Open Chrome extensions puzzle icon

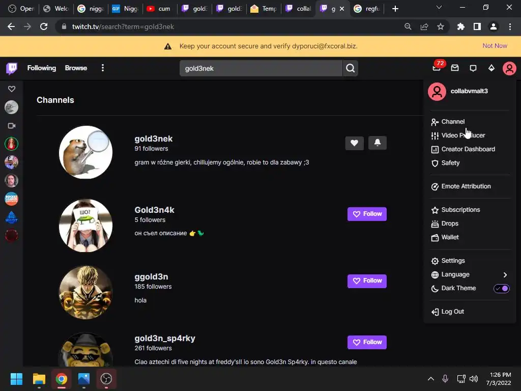pos(460,26)
